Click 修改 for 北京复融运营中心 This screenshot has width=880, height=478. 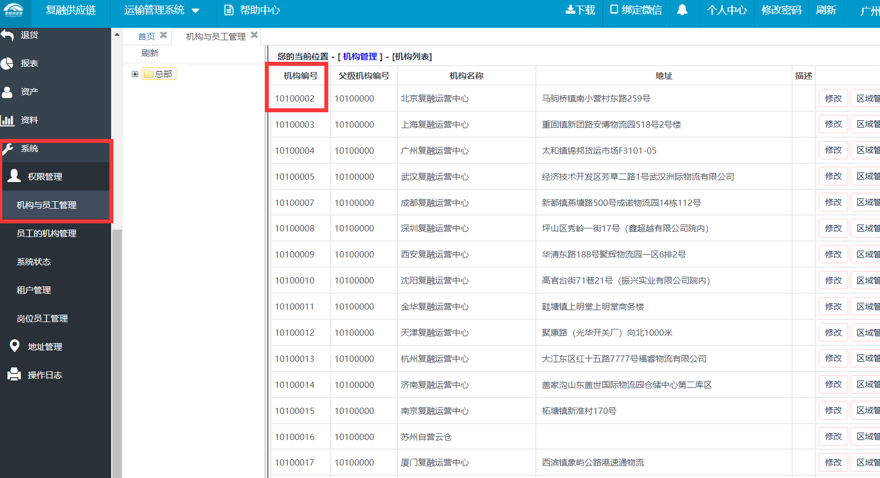[834, 98]
